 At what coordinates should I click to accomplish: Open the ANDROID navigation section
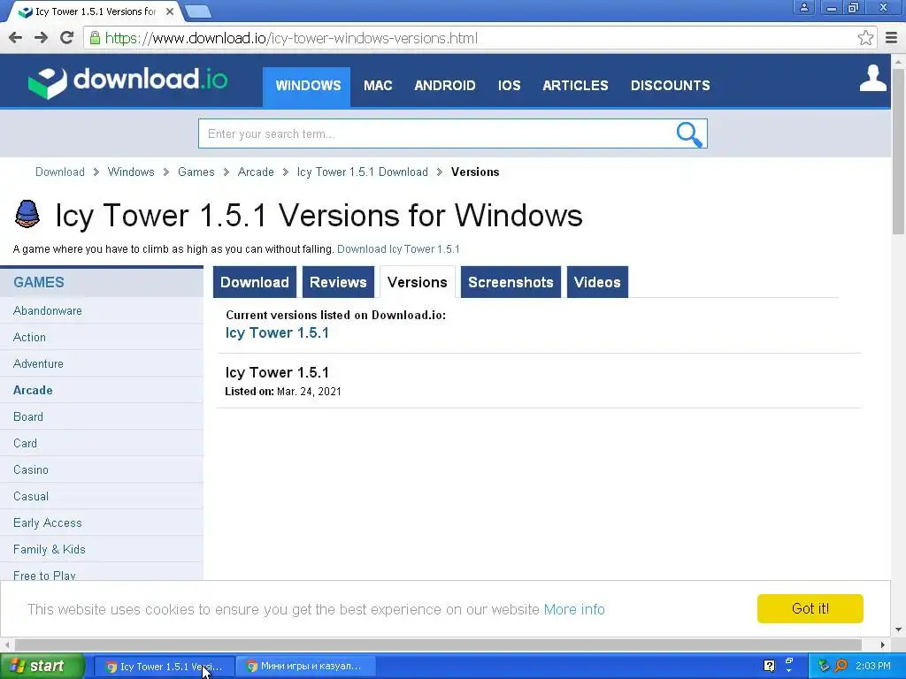(x=445, y=86)
